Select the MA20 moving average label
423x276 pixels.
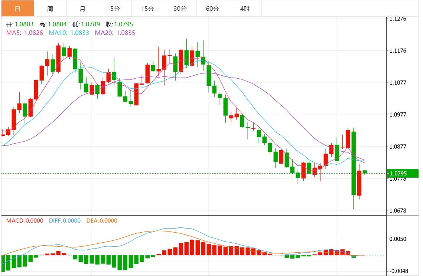[x=115, y=33]
